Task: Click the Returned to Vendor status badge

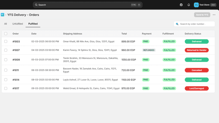Action: pyautogui.click(x=197, y=50)
